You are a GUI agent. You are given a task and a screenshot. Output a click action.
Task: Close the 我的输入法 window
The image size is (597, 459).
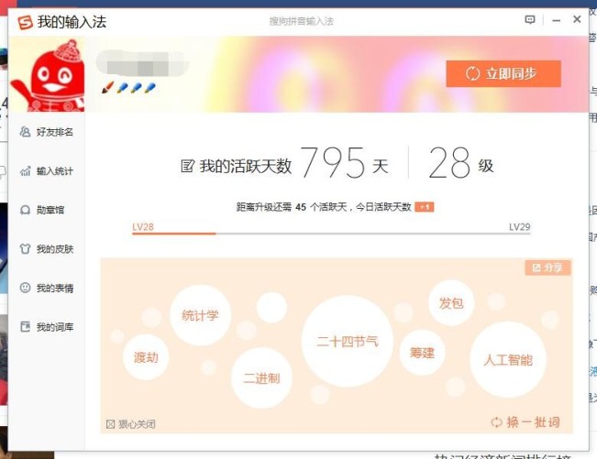[x=577, y=19]
